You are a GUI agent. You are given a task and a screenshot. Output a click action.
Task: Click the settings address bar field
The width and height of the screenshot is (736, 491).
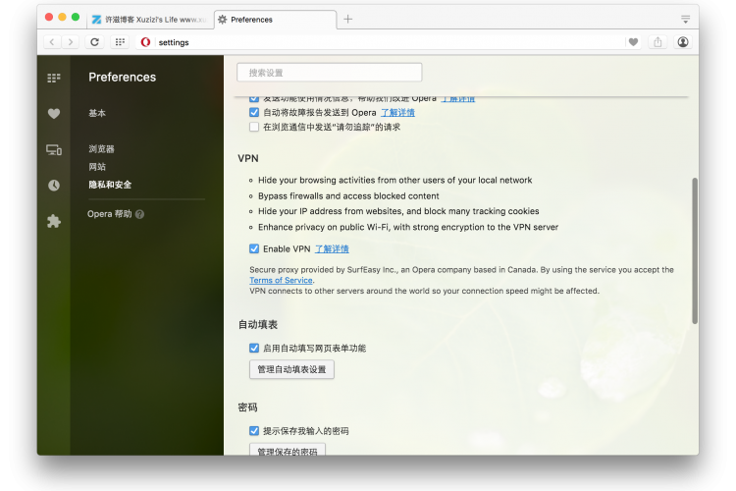click(390, 42)
